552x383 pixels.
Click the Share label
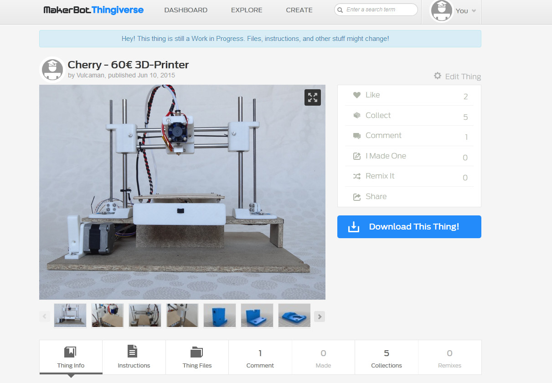tap(376, 196)
